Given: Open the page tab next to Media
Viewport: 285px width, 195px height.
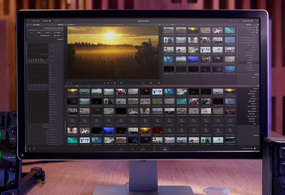Looking at the screenshot, I should tap(154, 148).
